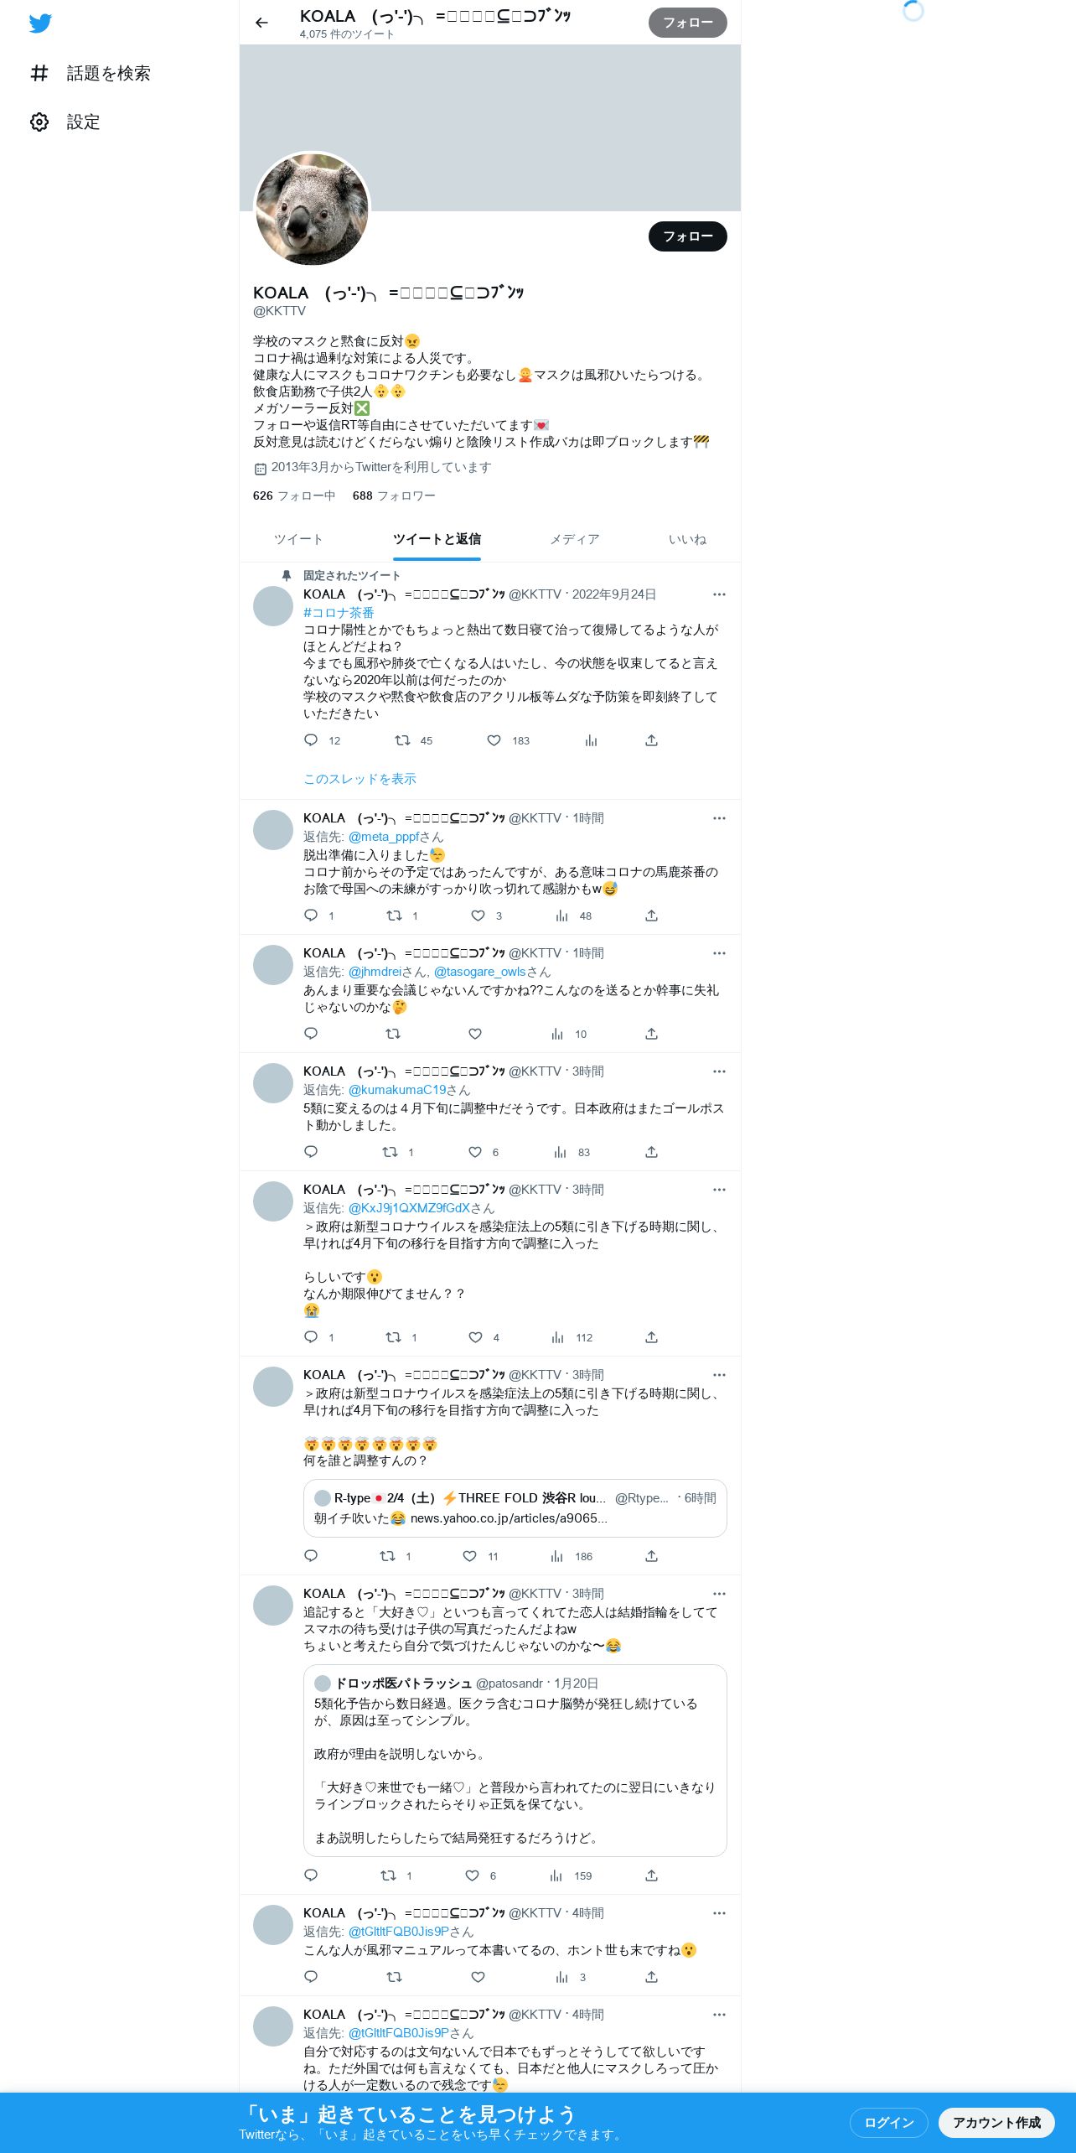Open the koala profile picture
This screenshot has width=1076, height=2153.
(x=312, y=209)
